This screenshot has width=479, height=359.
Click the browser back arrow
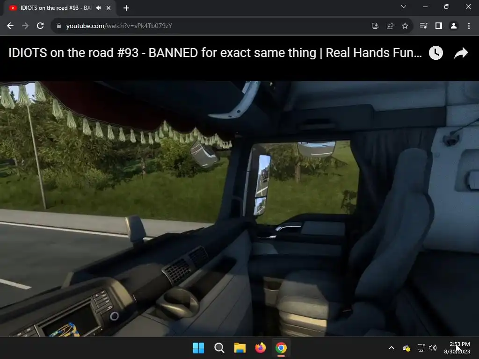tap(10, 26)
